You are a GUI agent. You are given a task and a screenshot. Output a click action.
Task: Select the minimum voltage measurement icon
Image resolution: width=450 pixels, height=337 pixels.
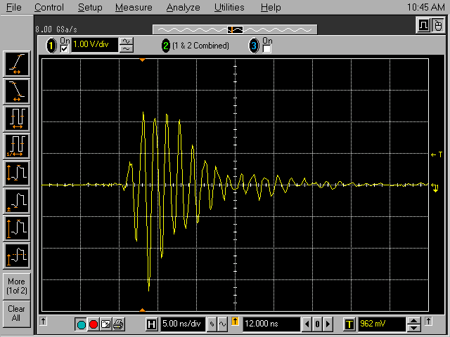point(17,201)
